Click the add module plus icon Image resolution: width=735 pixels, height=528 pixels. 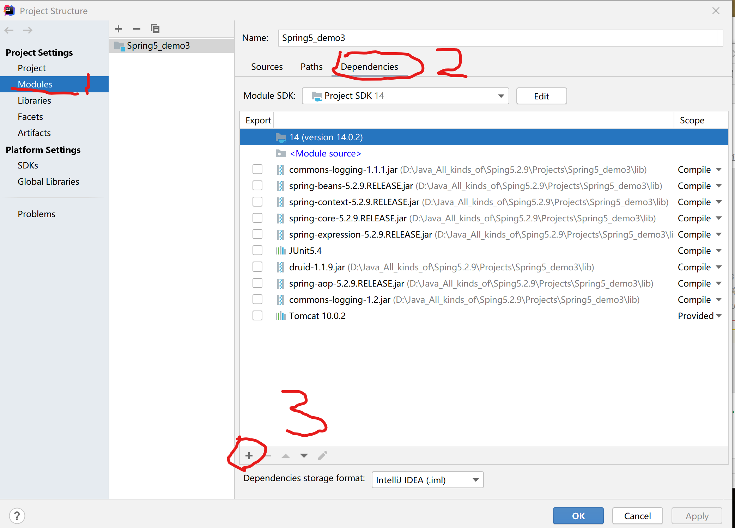tap(119, 29)
